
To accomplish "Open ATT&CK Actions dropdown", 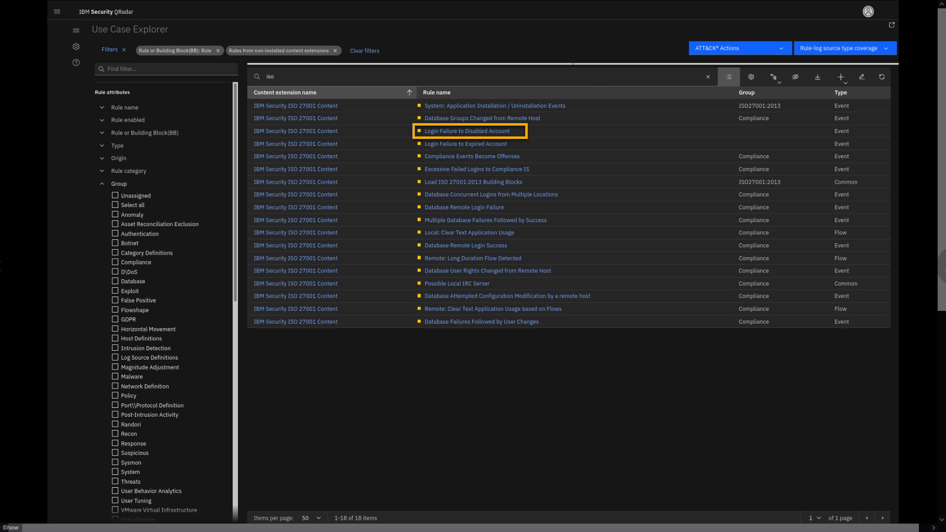I will pos(740,48).
